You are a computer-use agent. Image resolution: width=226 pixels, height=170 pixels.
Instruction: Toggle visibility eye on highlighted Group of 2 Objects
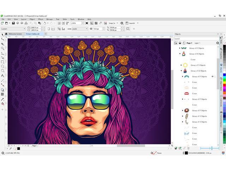click(213, 76)
